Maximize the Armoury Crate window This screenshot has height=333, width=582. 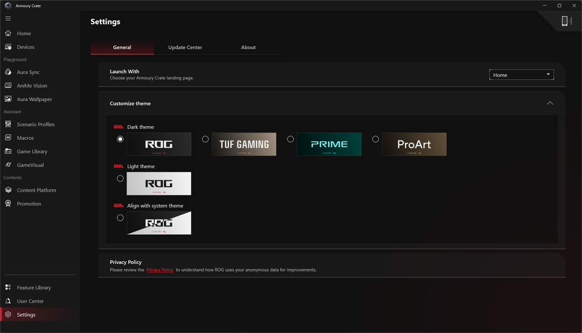tap(559, 6)
